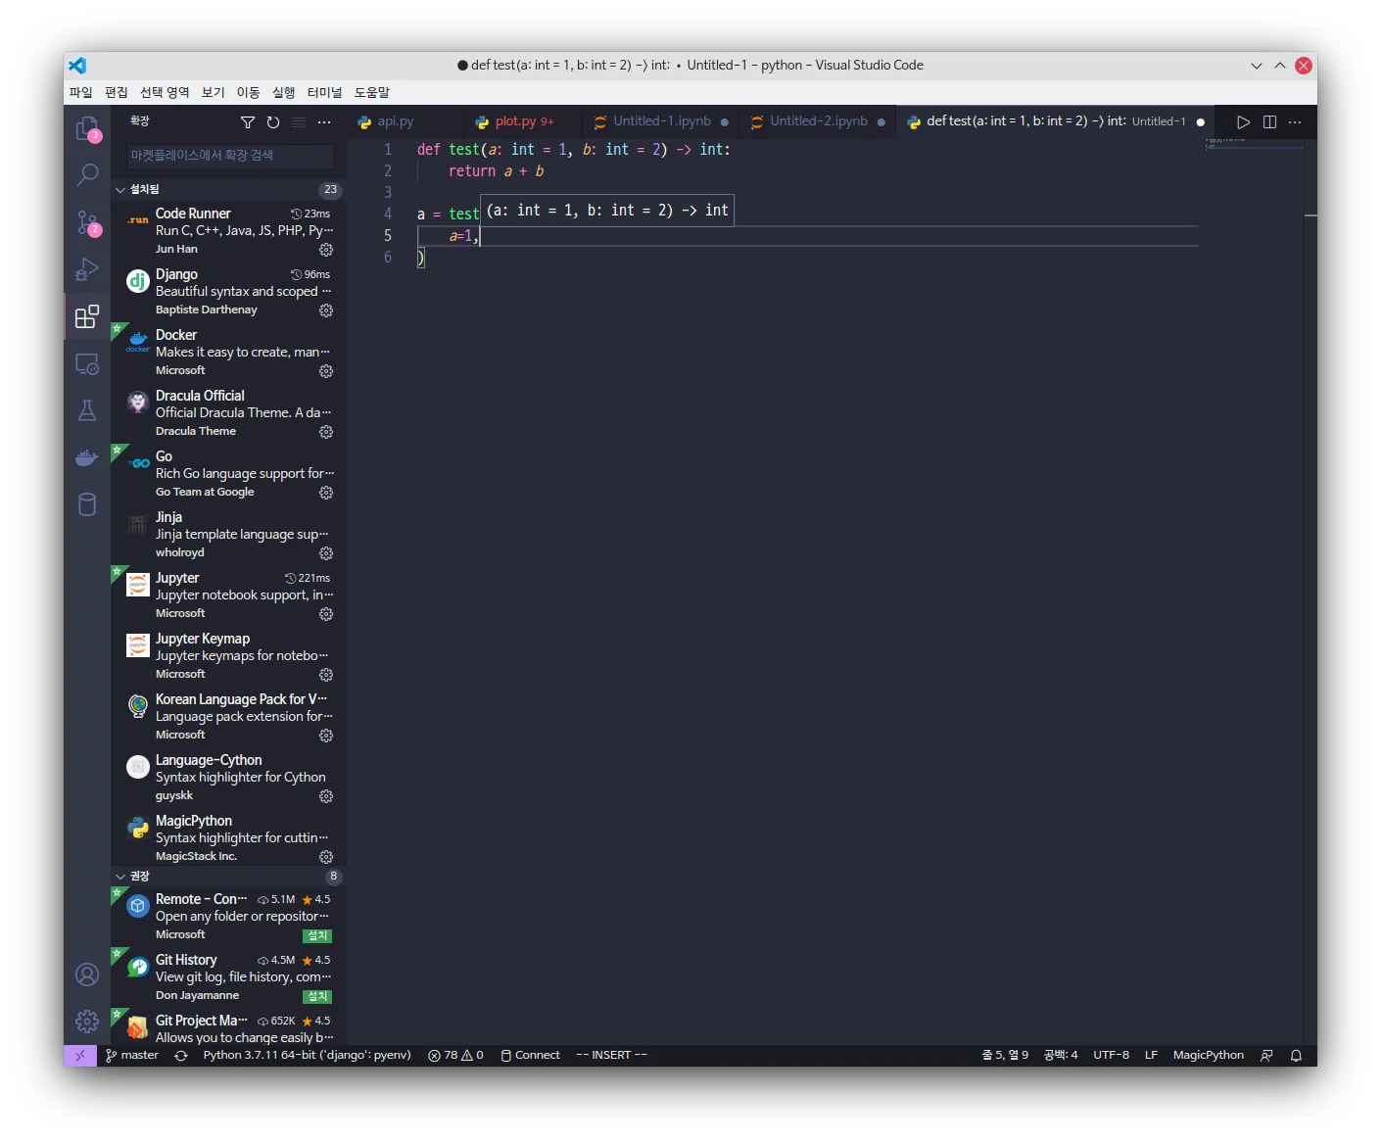Change the LF end-of-line sequence
Image resolution: width=1381 pixels, height=1142 pixels.
1151,1056
